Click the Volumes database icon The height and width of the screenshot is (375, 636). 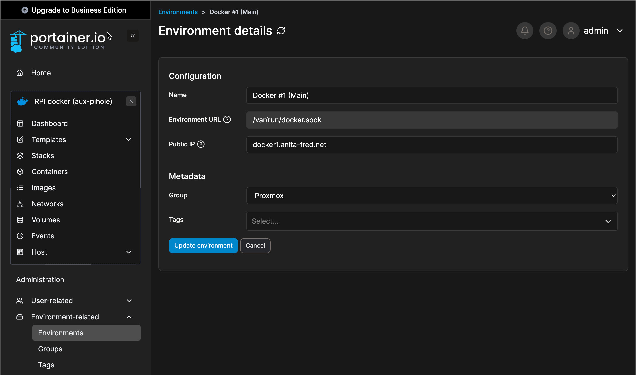click(20, 220)
